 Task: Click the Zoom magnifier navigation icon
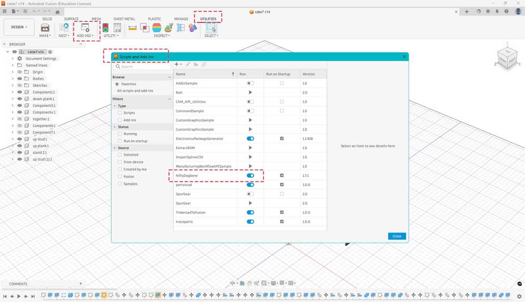(x=257, y=283)
